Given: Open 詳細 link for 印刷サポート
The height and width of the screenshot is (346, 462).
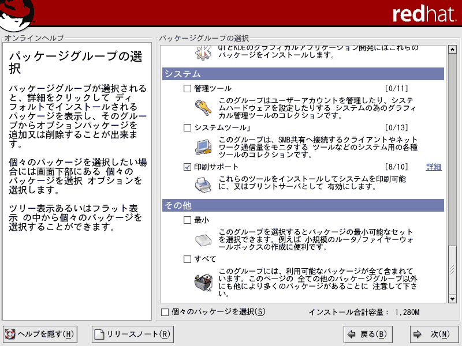Looking at the screenshot, I should (434, 167).
